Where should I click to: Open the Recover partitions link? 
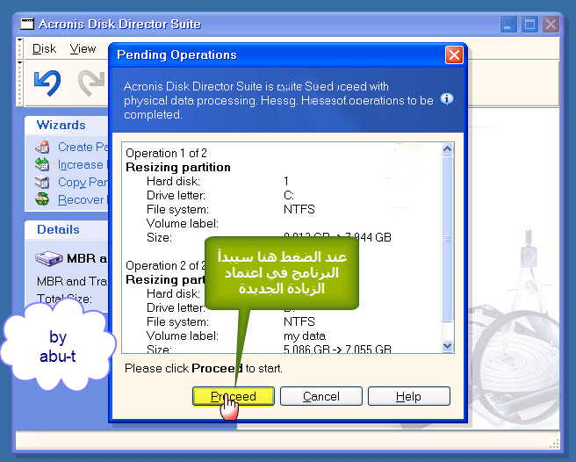pyautogui.click(x=83, y=200)
